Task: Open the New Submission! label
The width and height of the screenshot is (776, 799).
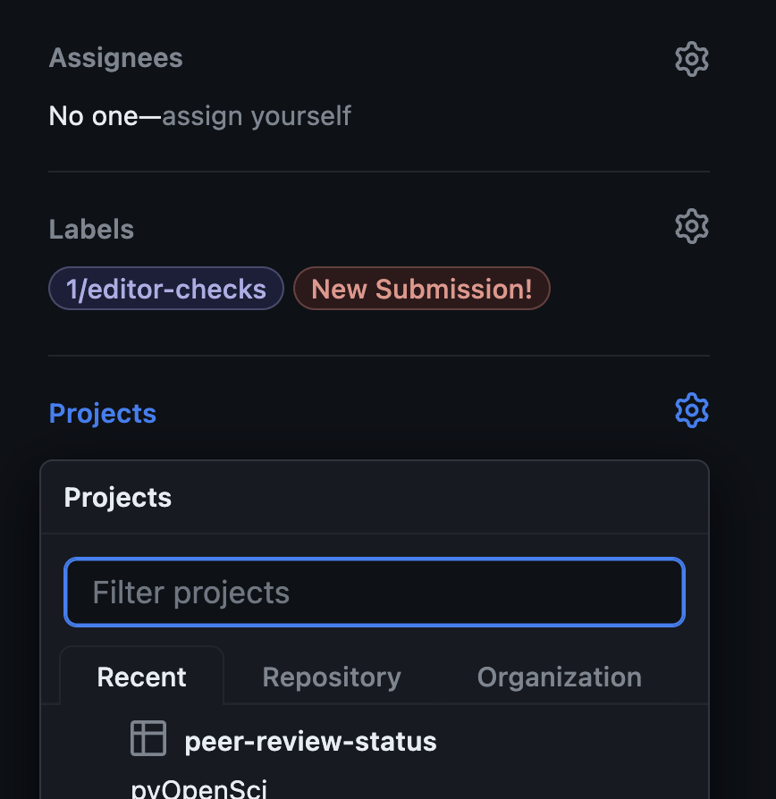Action: pos(421,290)
